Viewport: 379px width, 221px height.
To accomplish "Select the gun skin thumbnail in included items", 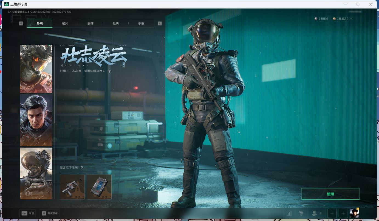I will click(72, 187).
